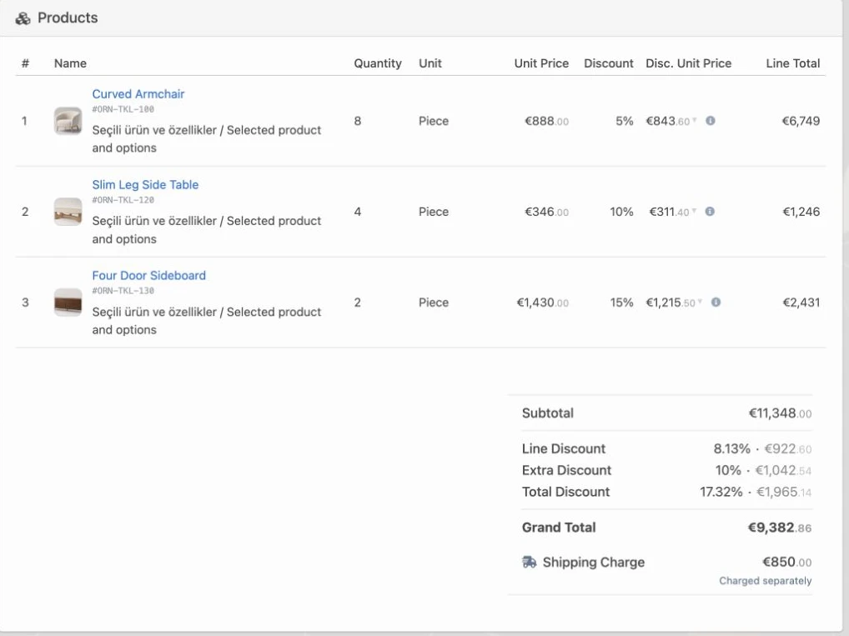
Task: Click the Line Total column header
Action: (x=792, y=63)
